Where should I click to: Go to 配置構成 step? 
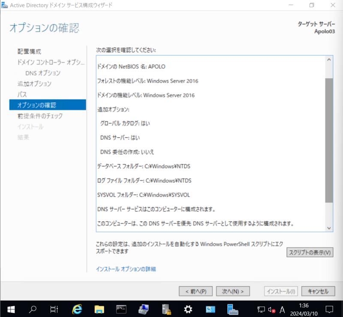[x=29, y=51]
